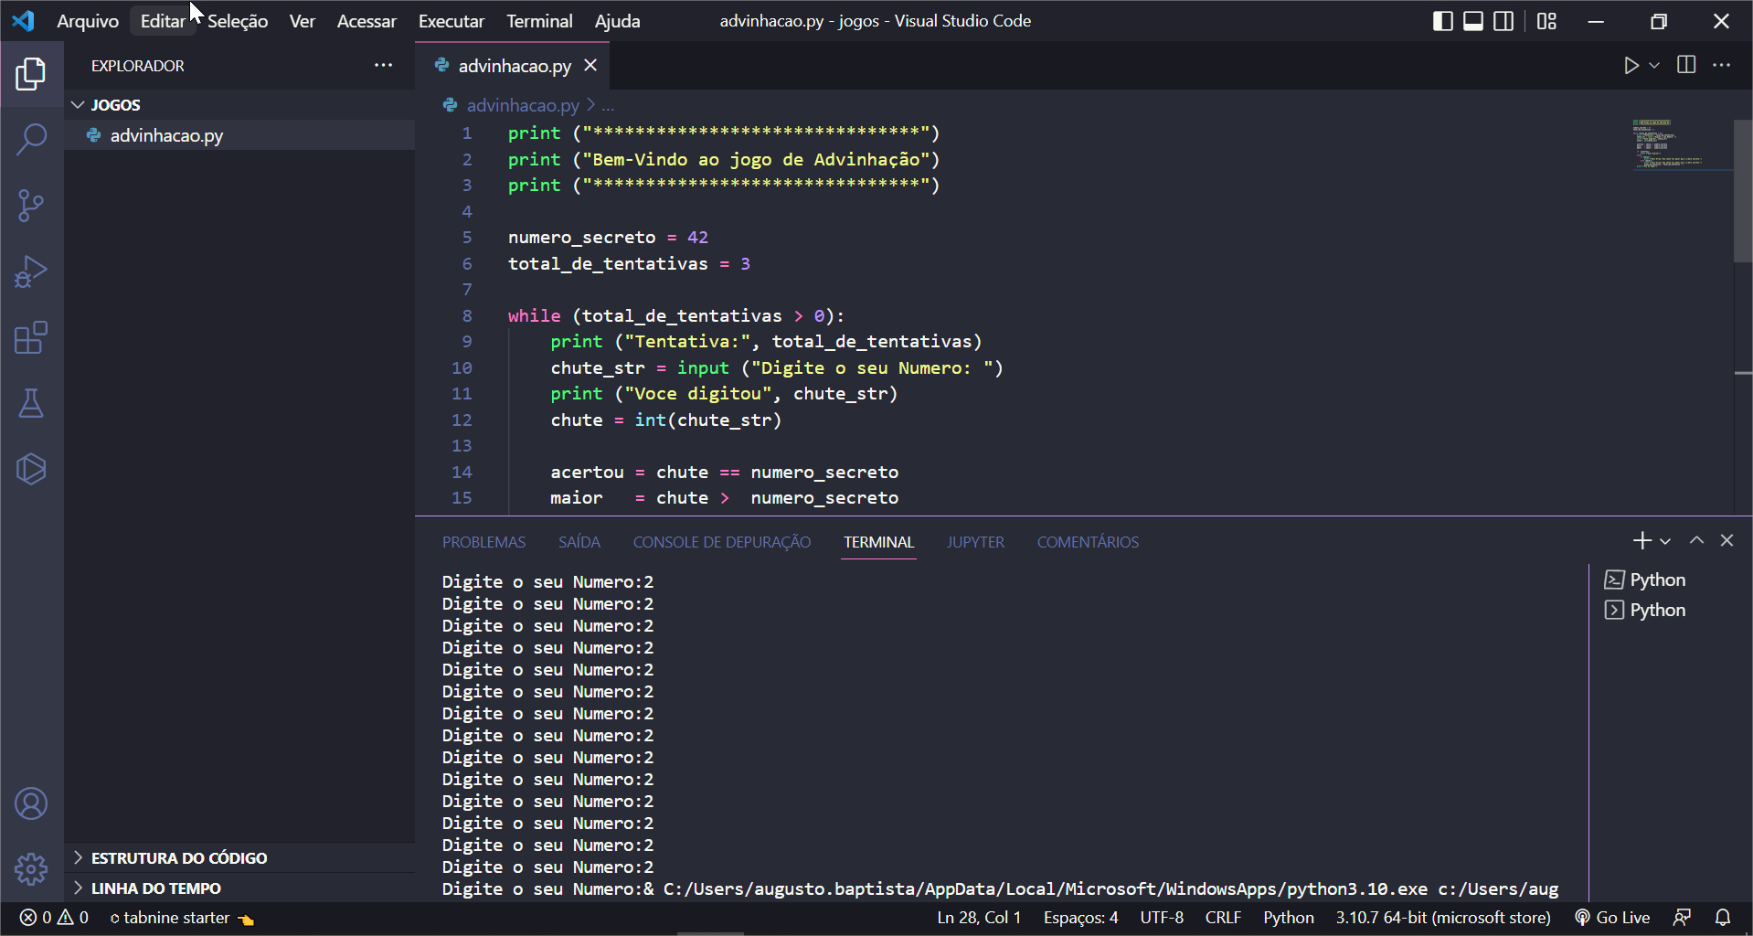Open the Ver menu
The width and height of the screenshot is (1753, 936).
pos(303,21)
